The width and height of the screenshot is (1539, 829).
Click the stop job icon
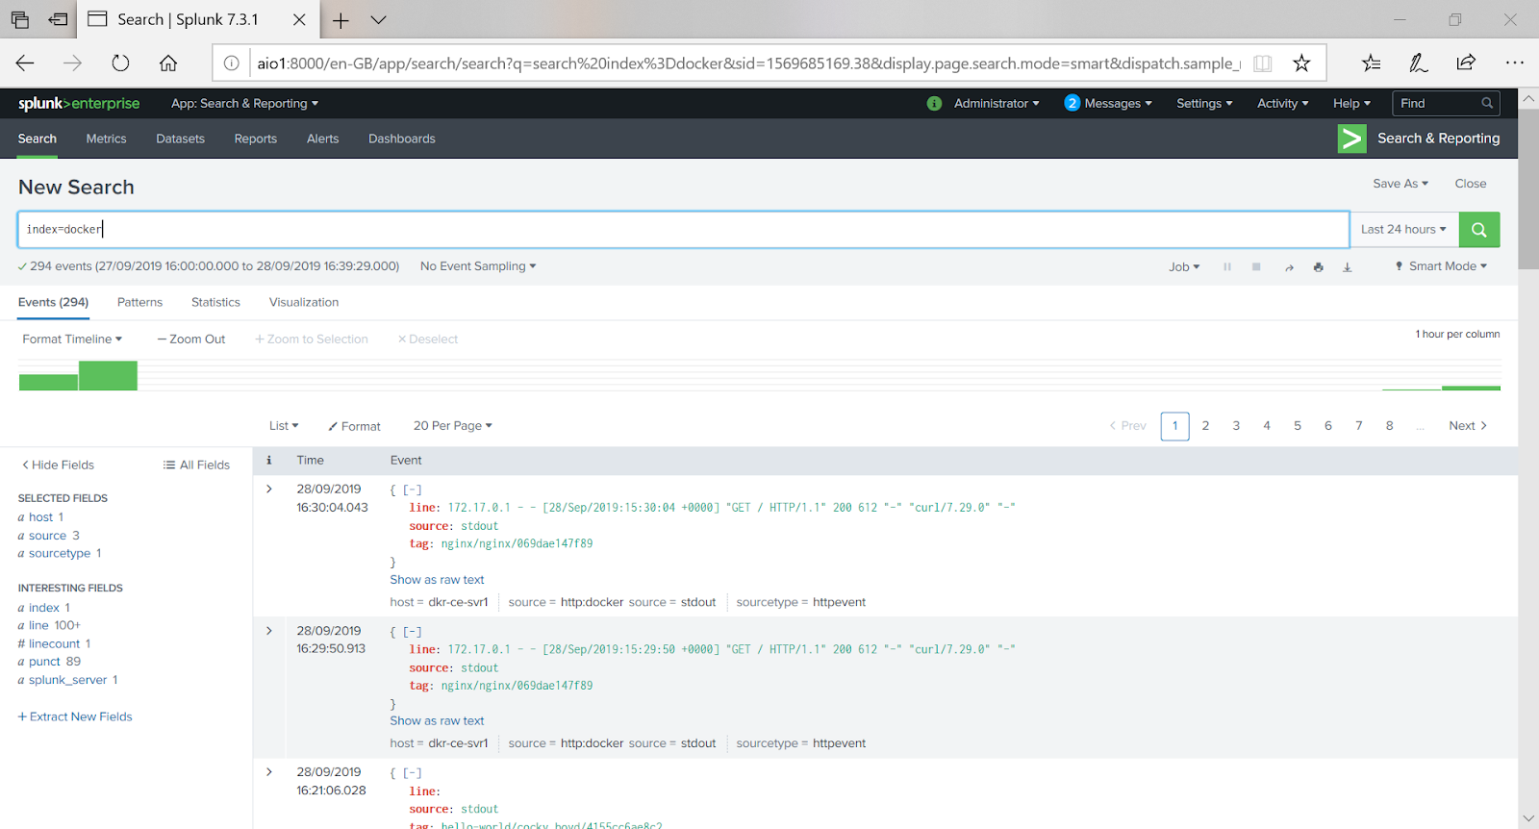click(x=1256, y=267)
